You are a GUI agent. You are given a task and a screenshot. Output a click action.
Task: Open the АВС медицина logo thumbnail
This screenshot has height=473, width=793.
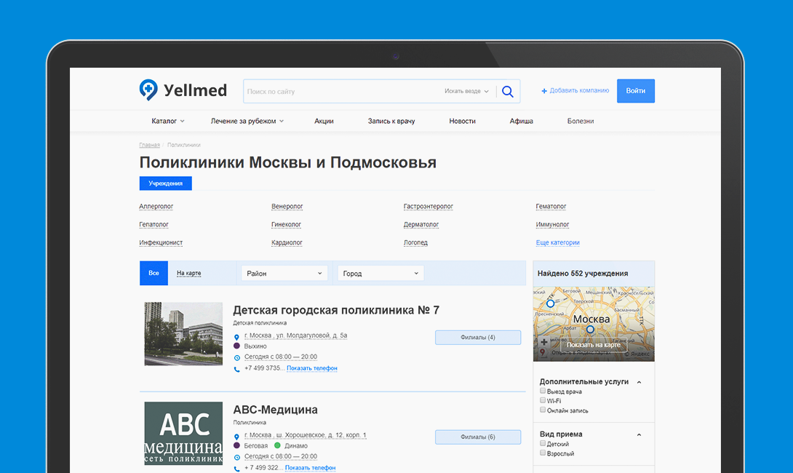point(183,434)
